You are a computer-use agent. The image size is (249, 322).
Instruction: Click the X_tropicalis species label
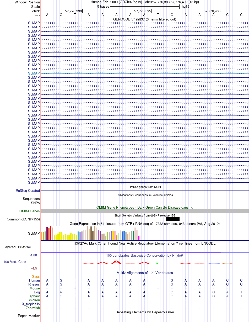click(x=31, y=304)
